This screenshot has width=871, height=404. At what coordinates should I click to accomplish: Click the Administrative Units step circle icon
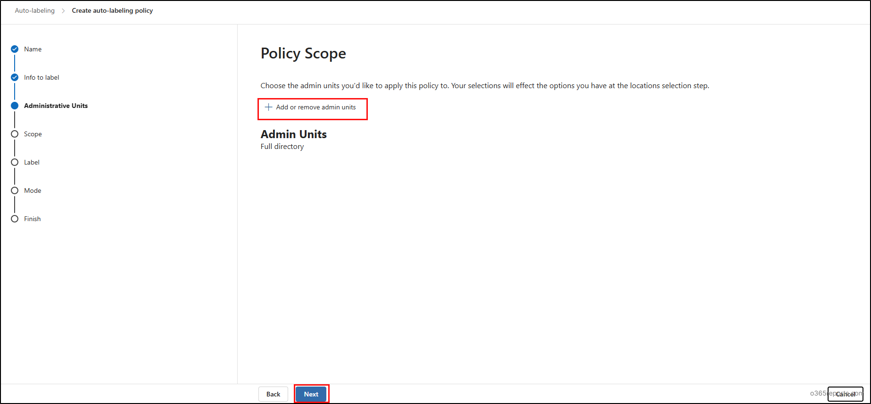(x=15, y=106)
